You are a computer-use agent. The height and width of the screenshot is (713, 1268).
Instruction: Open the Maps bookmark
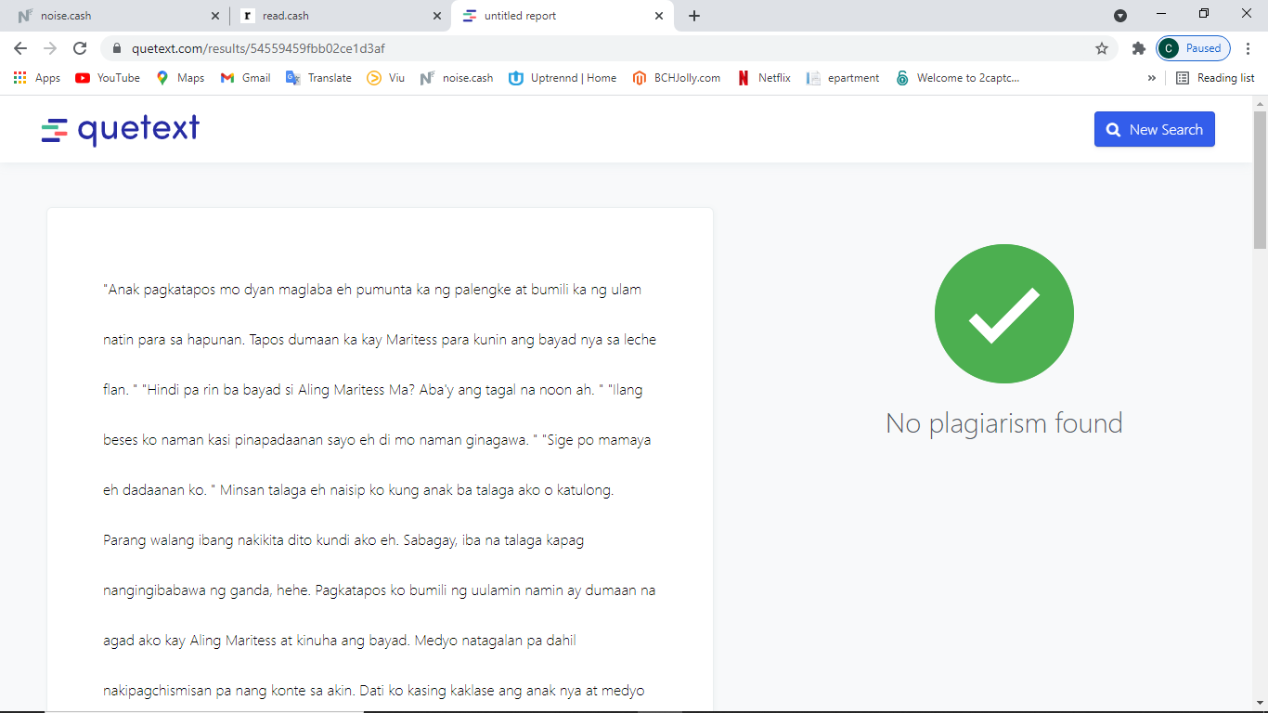click(x=180, y=78)
